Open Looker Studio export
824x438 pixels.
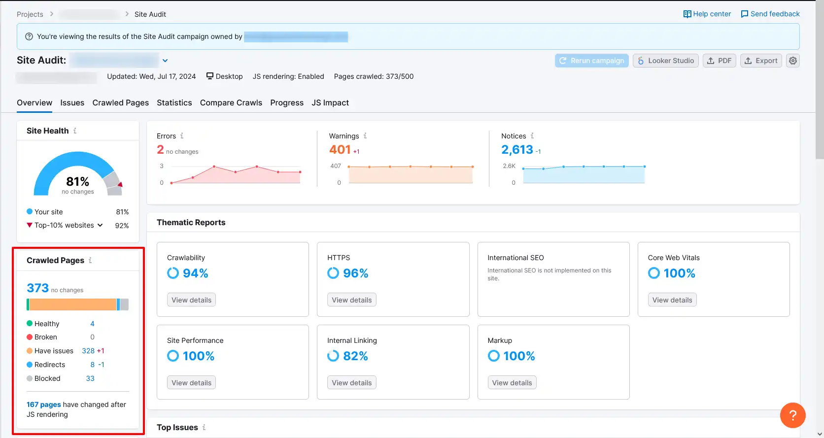[666, 61]
